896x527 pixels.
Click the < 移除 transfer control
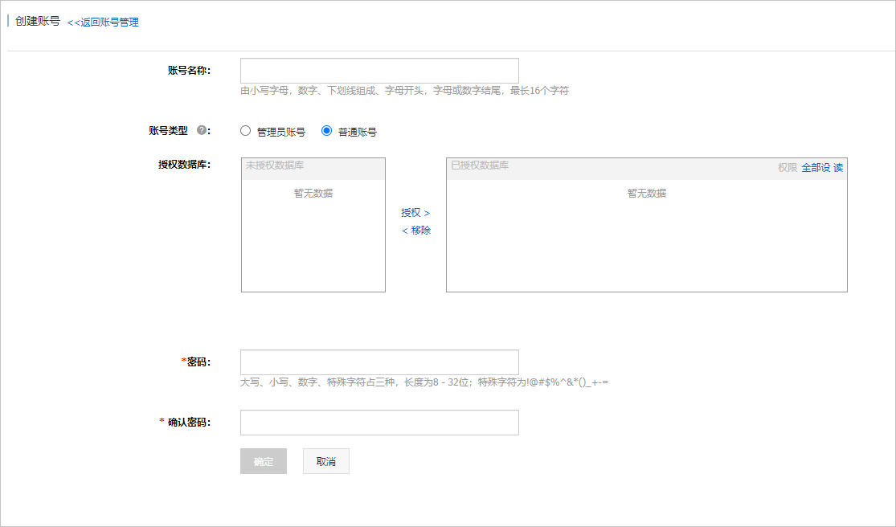pos(415,230)
